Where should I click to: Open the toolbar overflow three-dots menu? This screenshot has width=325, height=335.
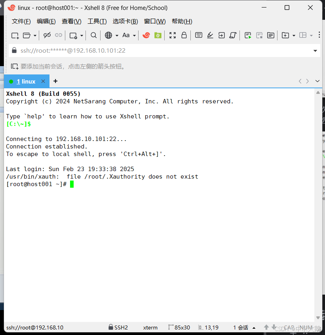pyautogui.click(x=319, y=35)
